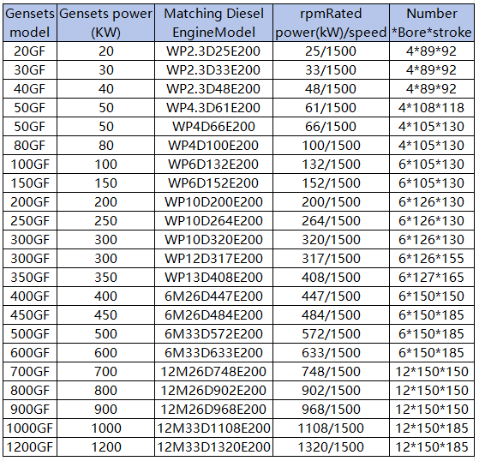This screenshot has height=461, width=479.
Task: Select the 'Matching Diesel EngineModel' header cell
Action: point(213,23)
